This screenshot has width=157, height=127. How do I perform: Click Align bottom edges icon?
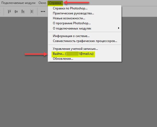click(x=23, y=11)
